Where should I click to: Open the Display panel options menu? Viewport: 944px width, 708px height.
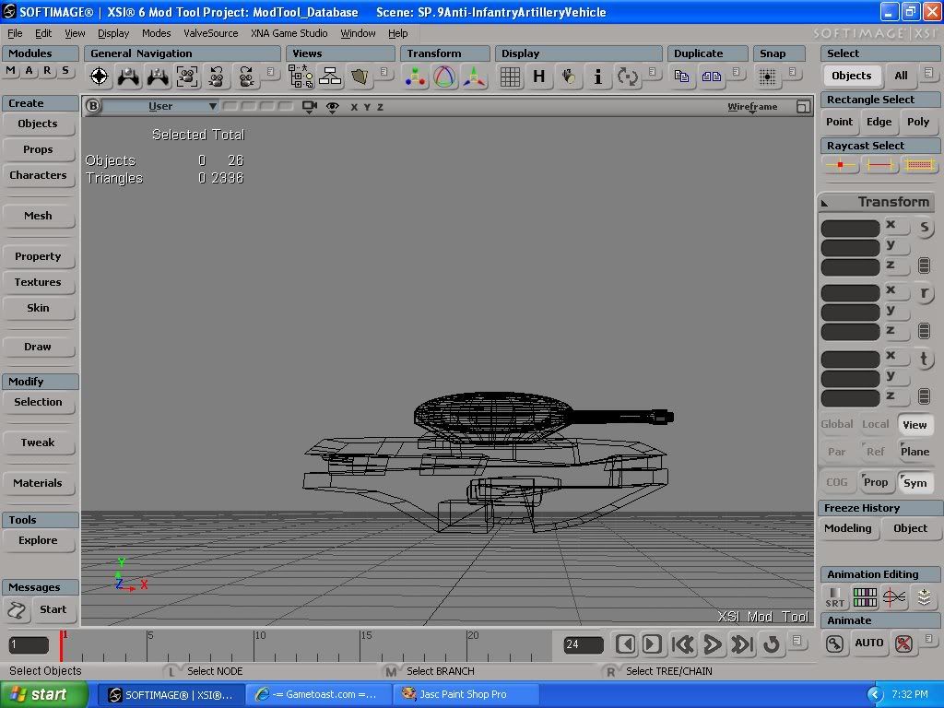pyautogui.click(x=652, y=72)
